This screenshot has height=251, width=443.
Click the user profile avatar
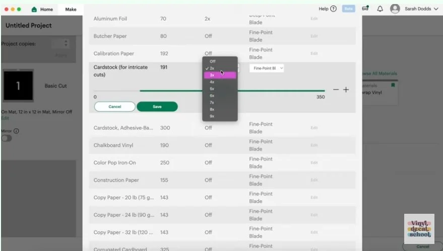tap(395, 9)
